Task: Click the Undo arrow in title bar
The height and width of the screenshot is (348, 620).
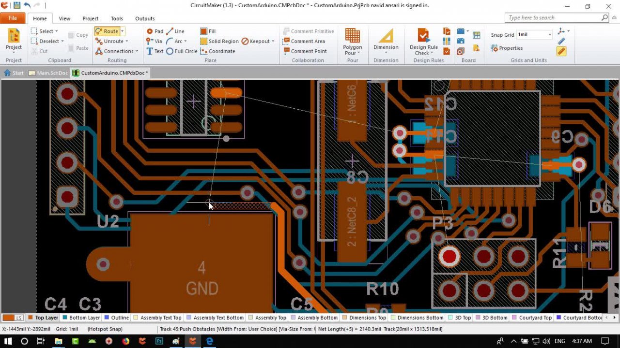Action: (27, 5)
